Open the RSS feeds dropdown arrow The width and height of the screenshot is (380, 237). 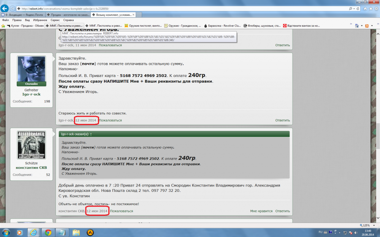click(372, 26)
